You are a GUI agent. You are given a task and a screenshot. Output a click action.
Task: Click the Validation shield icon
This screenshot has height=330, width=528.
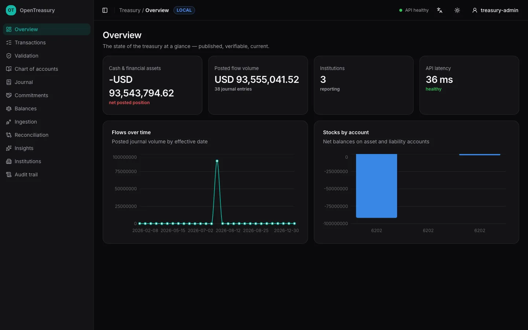(x=9, y=56)
